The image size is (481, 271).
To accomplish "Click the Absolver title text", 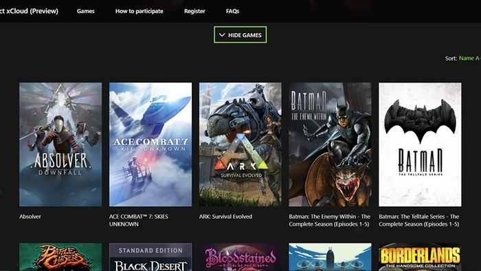I will coord(30,217).
